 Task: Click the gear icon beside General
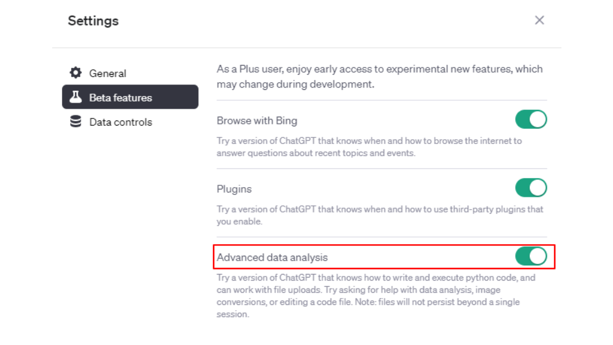(75, 73)
